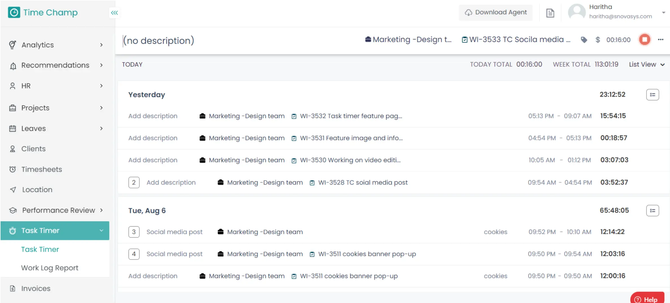Expand the Analytics menu chevron
670x303 pixels.
pyautogui.click(x=101, y=45)
